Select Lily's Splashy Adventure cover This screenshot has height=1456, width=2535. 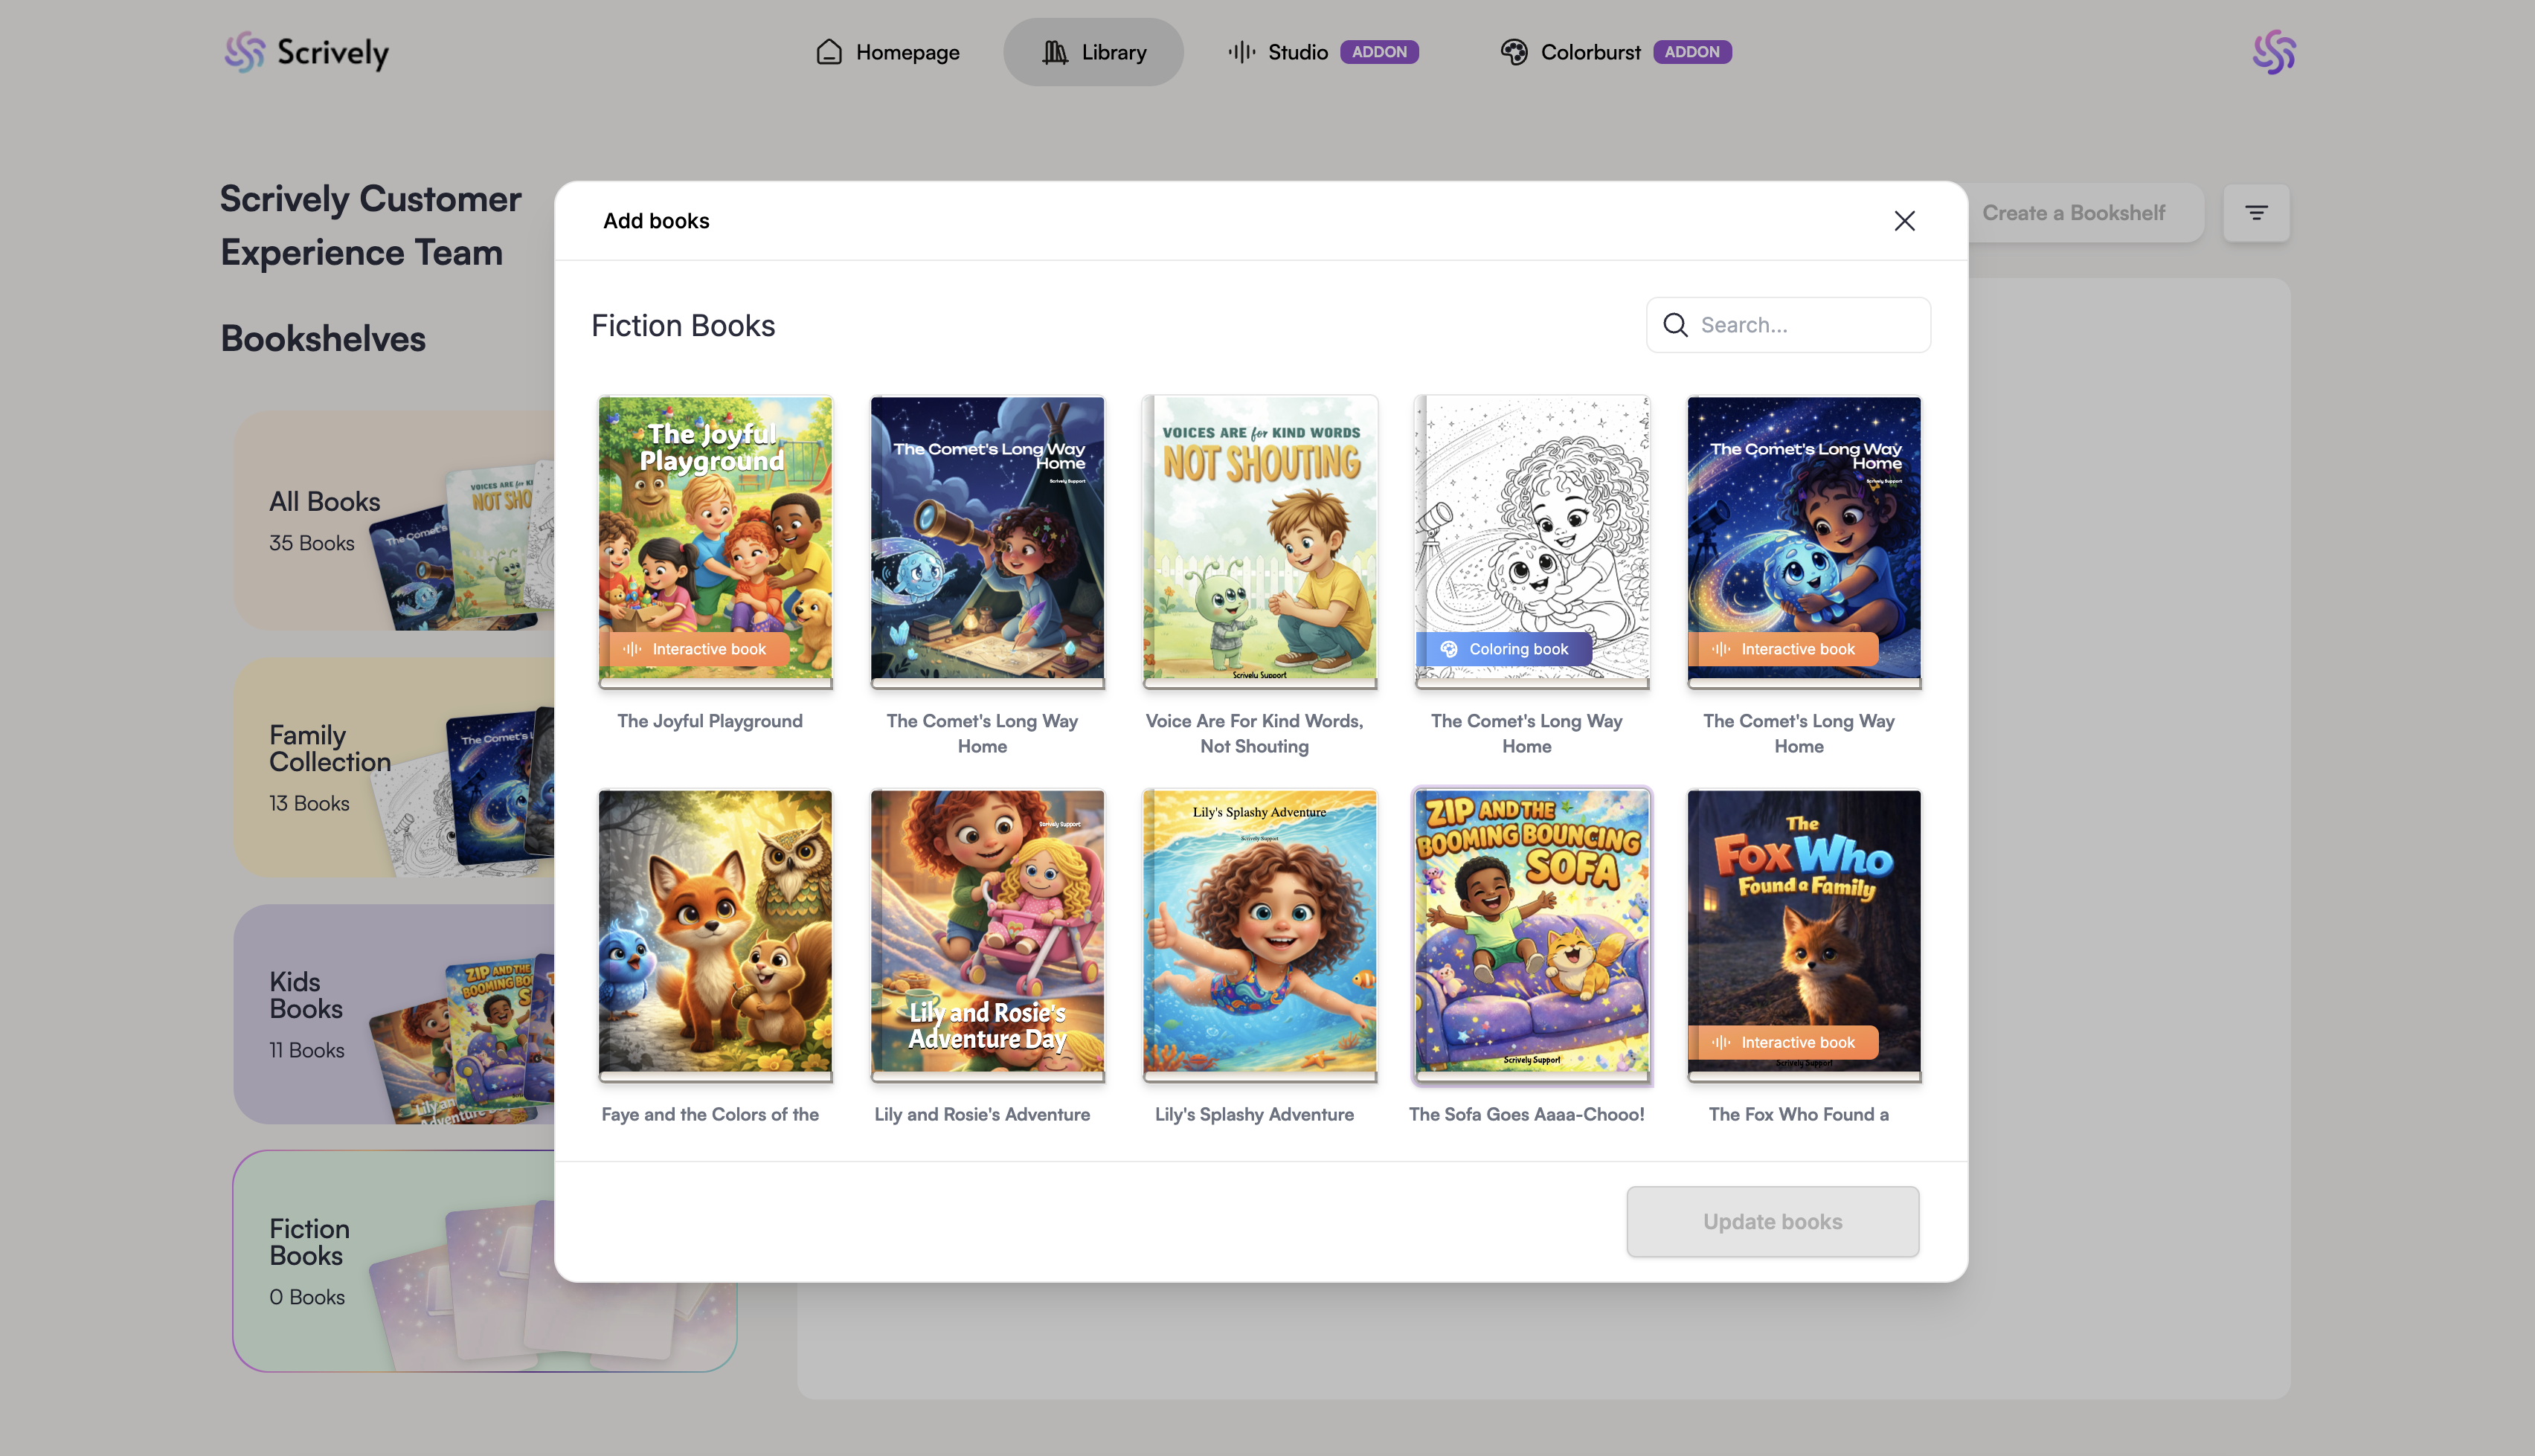[1260, 932]
